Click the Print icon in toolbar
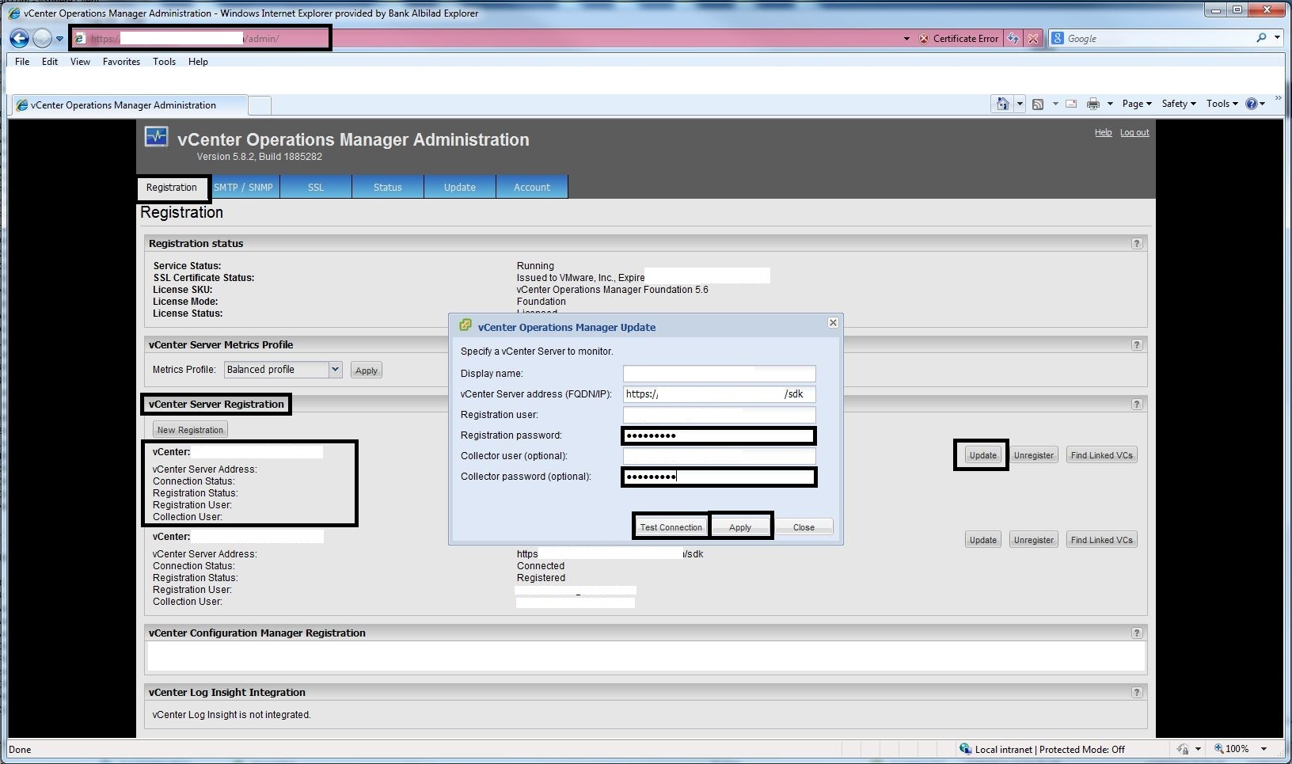This screenshot has height=764, width=1292. tap(1093, 104)
